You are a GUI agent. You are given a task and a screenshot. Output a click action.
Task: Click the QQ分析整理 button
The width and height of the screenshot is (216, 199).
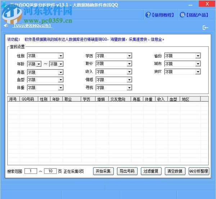click(199, 171)
